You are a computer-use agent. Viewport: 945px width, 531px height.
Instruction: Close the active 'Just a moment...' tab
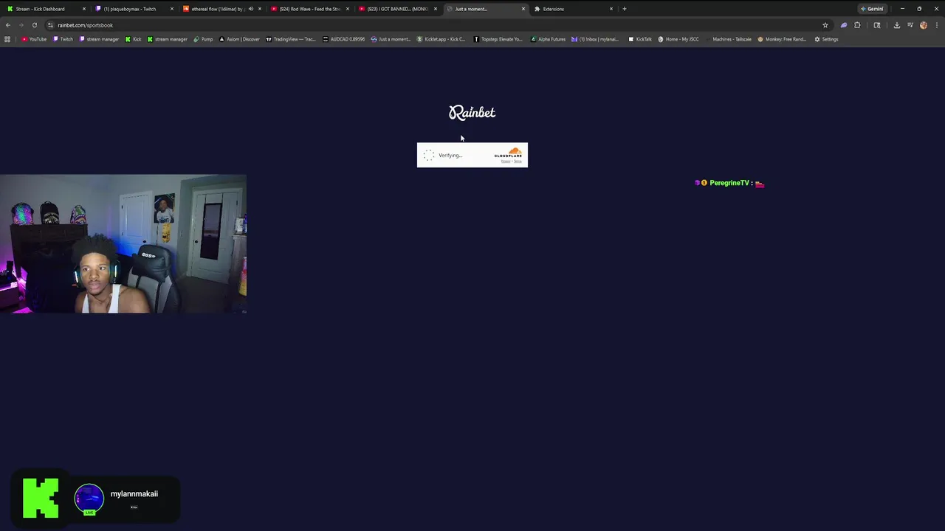523,9
